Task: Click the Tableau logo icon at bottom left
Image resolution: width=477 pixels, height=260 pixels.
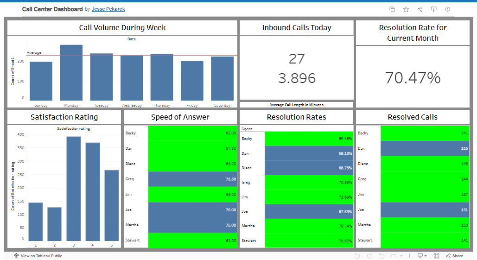Action: 16,256
